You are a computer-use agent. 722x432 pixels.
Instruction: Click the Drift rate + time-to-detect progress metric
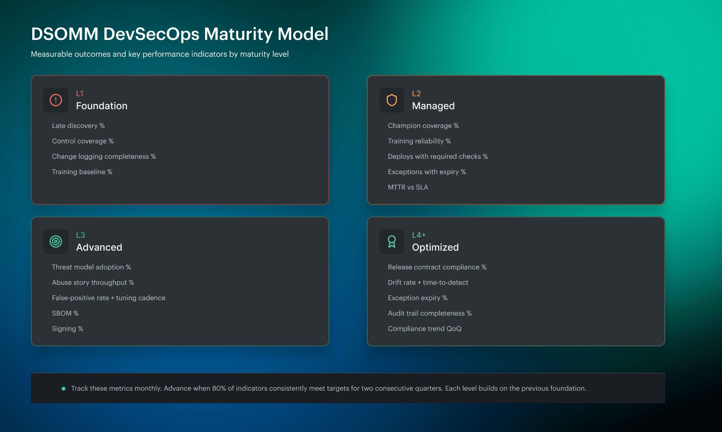pyautogui.click(x=428, y=282)
